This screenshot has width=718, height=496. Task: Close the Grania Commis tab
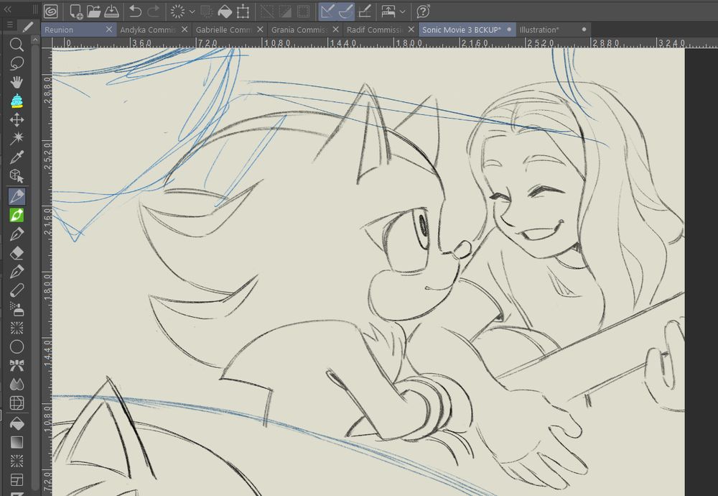(x=335, y=29)
